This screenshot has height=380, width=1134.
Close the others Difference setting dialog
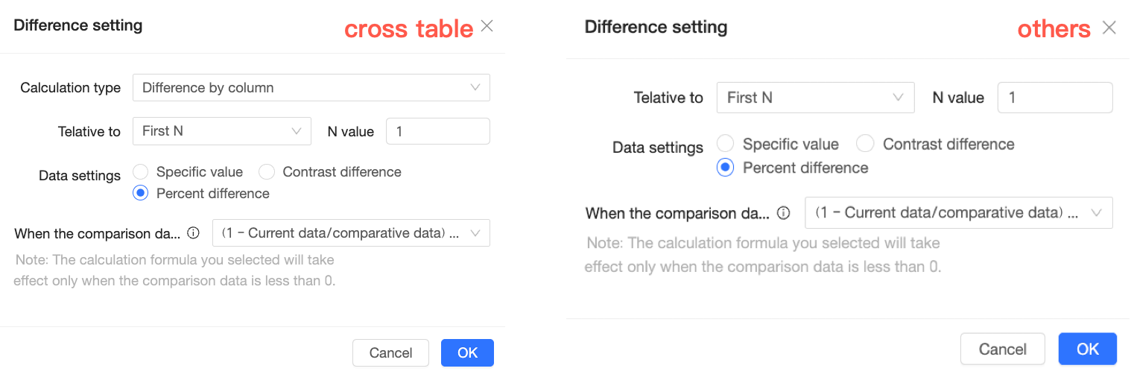pos(1109,28)
